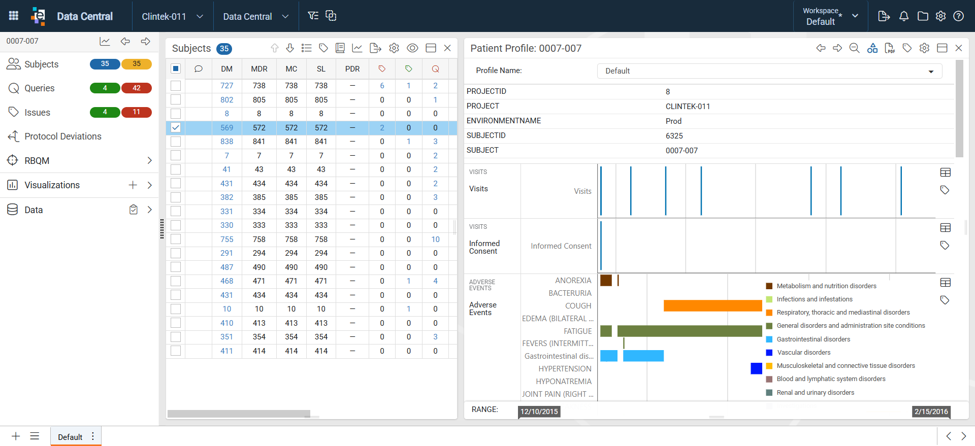Image resolution: width=975 pixels, height=446 pixels.
Task: Check the checkbox for subject row 727
Action: 176,86
